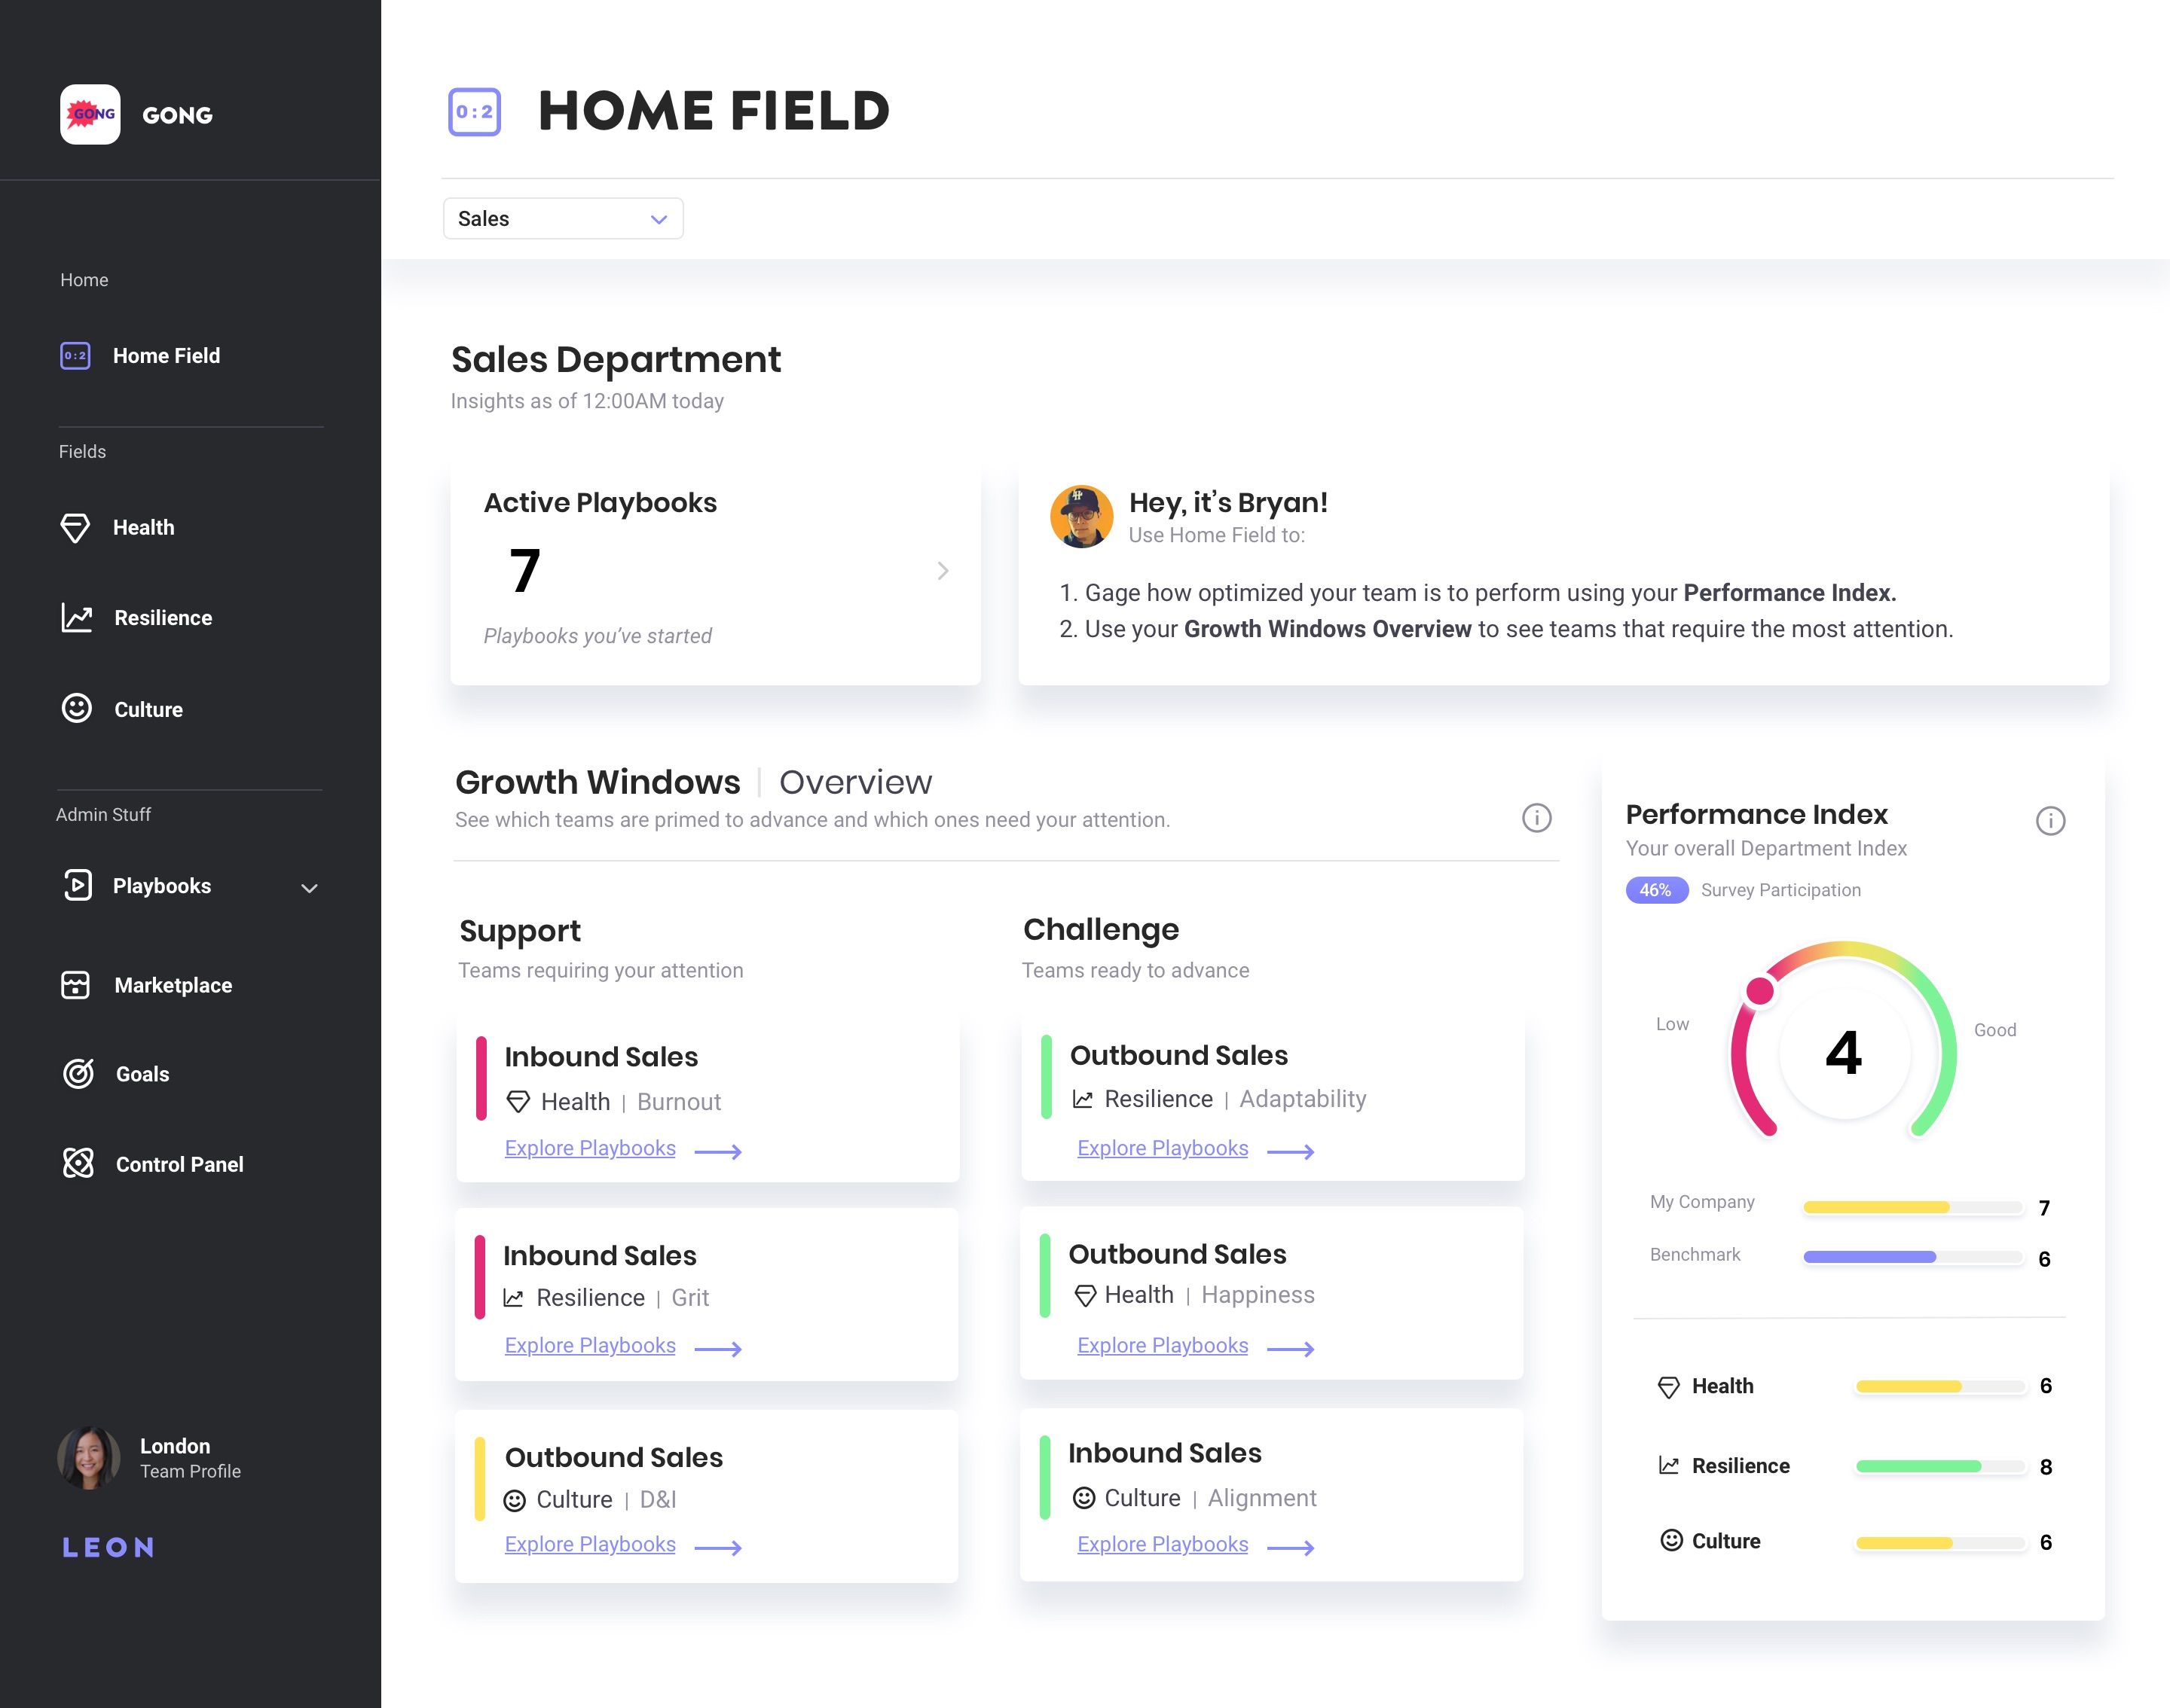Expand the Playbooks sidebar chevron
2170x1708 pixels.
(309, 888)
